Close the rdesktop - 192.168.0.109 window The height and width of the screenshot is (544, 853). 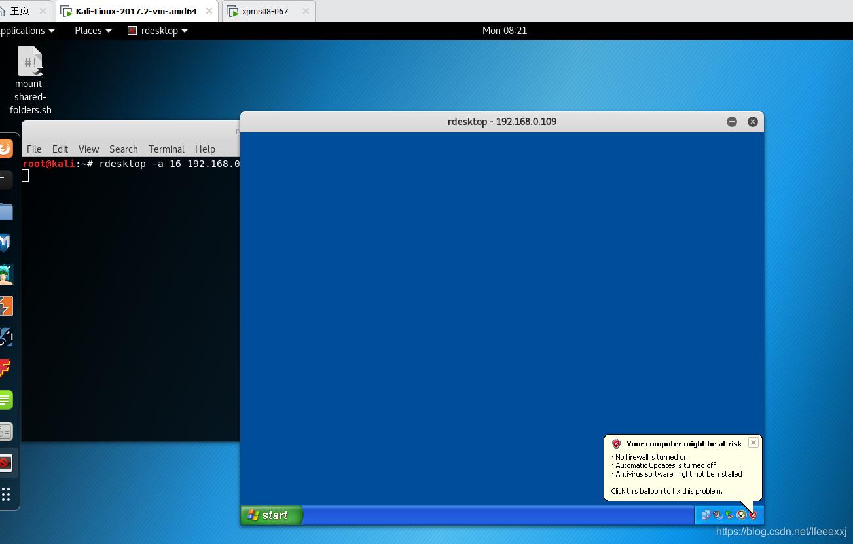[x=753, y=122]
